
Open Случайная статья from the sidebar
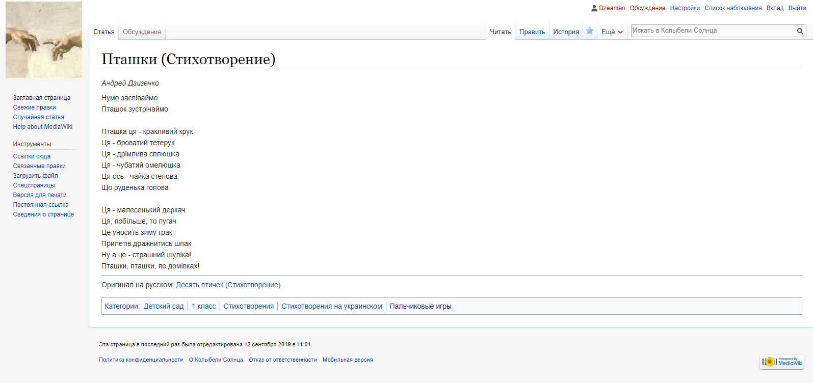(39, 117)
